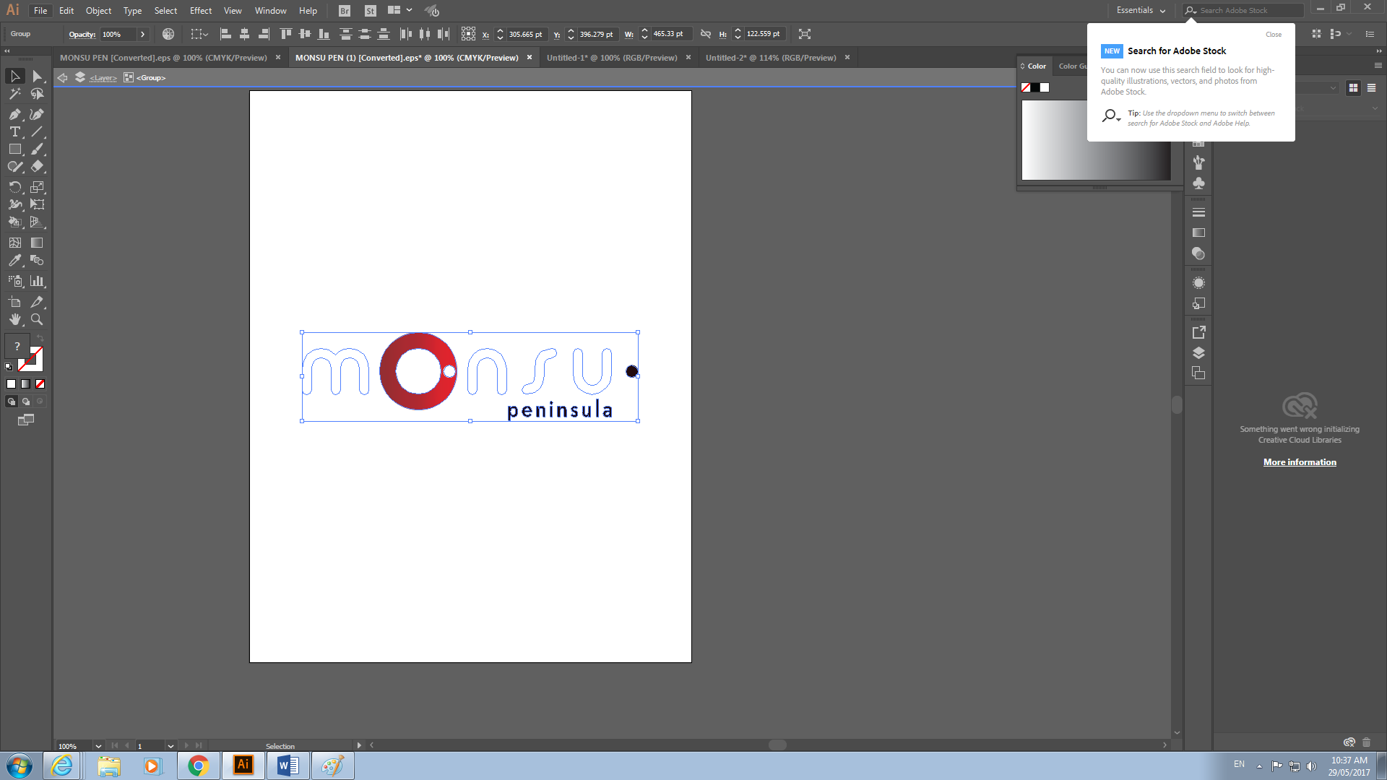The width and height of the screenshot is (1387, 780).
Task: Open the Arrange Documents dropdown
Action: pyautogui.click(x=399, y=10)
